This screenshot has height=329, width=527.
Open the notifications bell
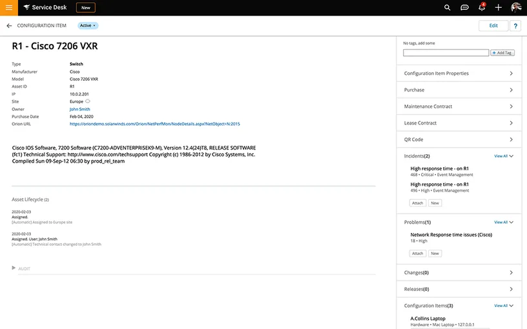[x=481, y=8]
